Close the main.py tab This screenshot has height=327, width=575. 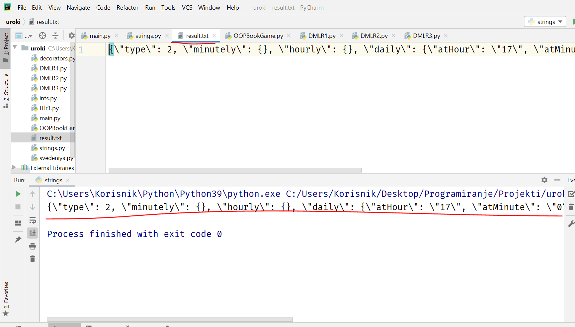116,36
